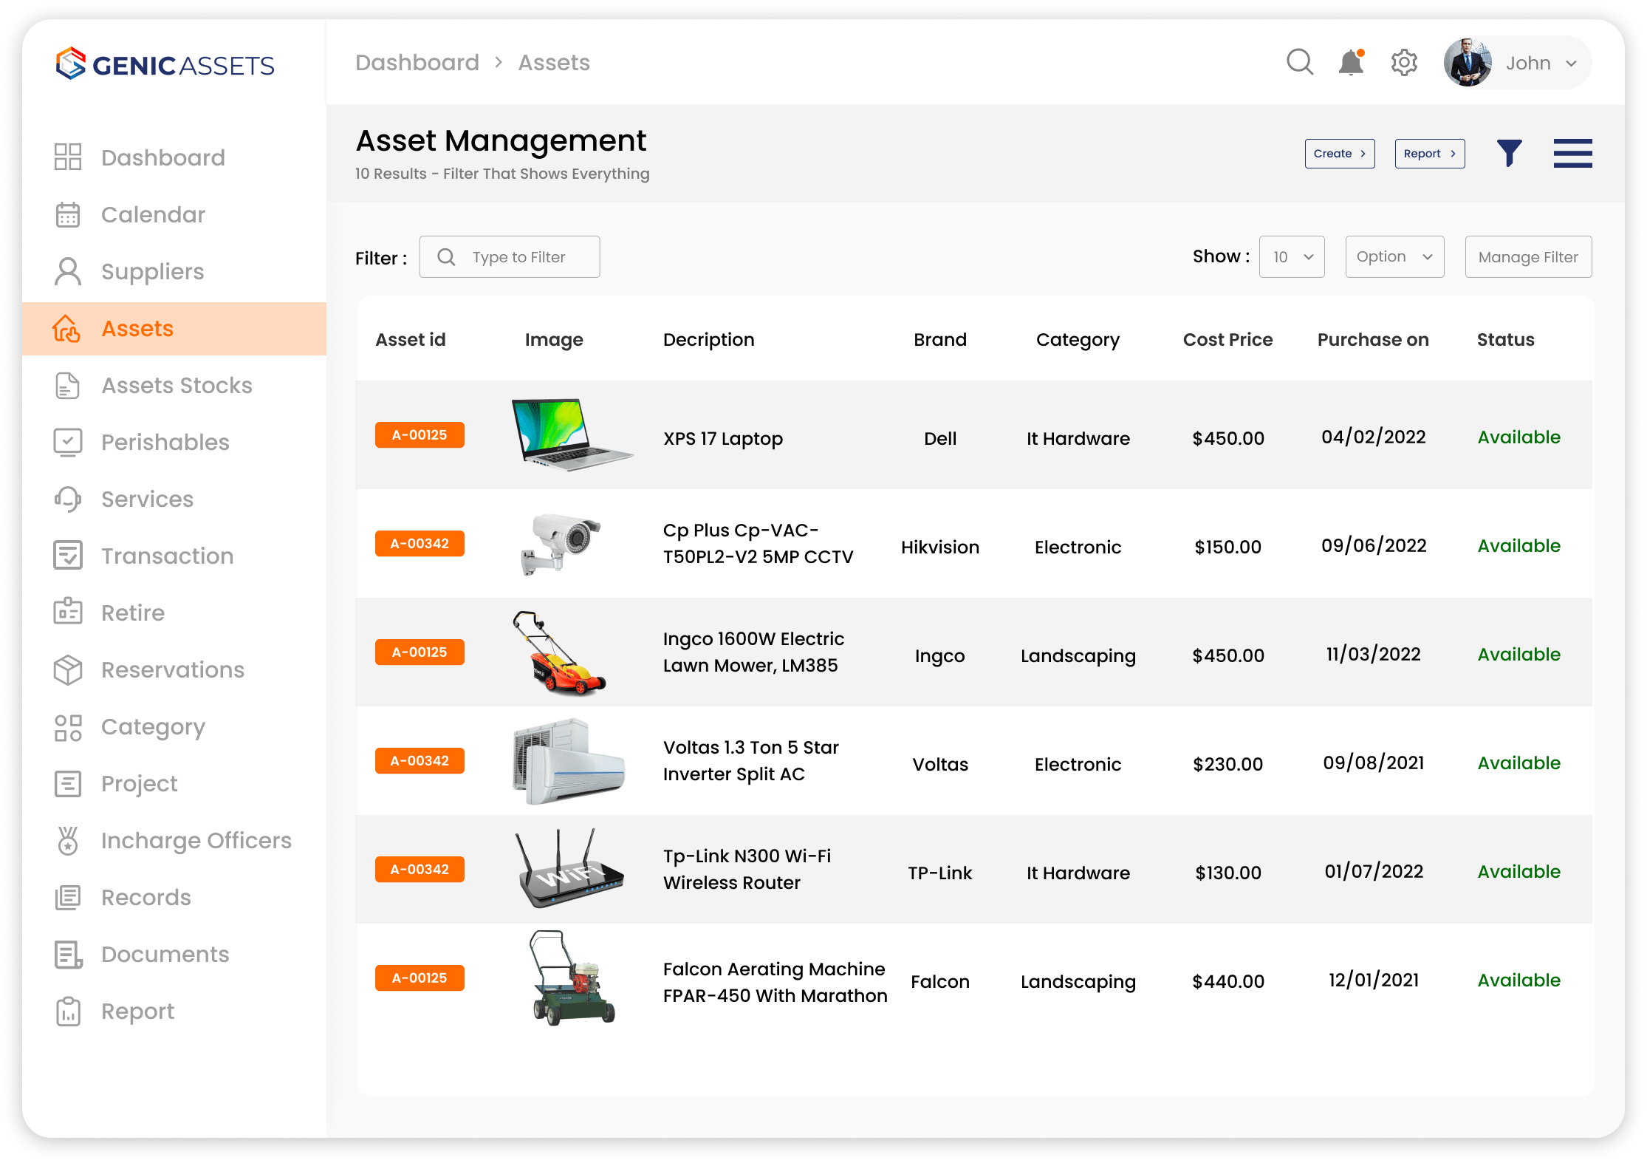Click the XPS 17 Laptop thumbnail image
This screenshot has height=1163, width=1647.
[570, 435]
